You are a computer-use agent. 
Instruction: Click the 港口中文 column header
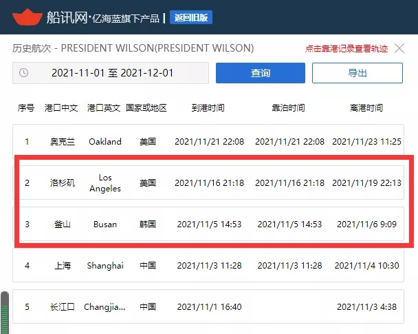pyautogui.click(x=62, y=108)
